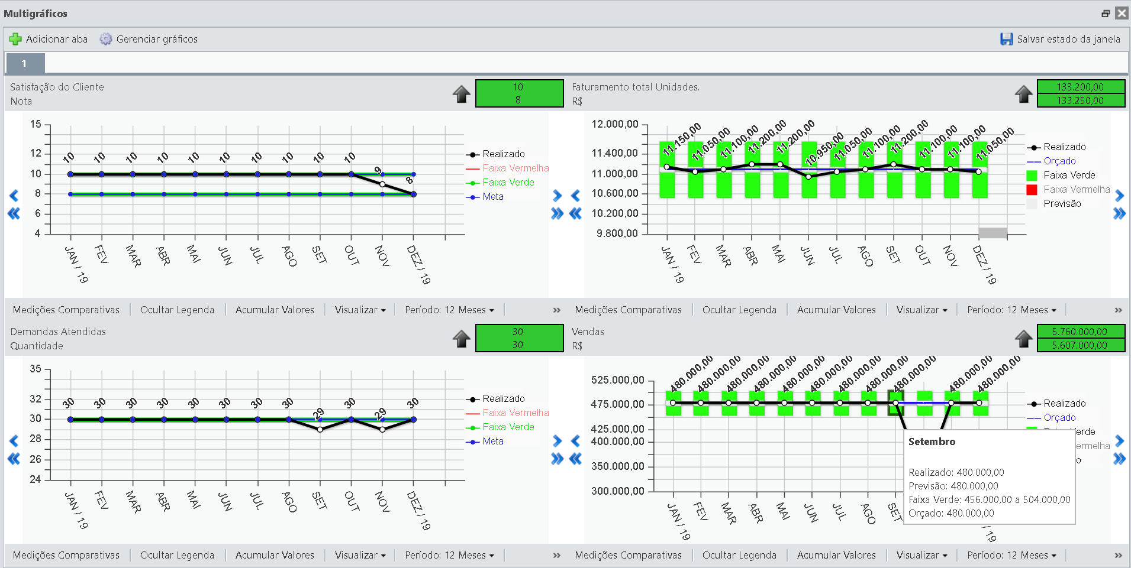The height and width of the screenshot is (568, 1131).
Task: Click double right arrow beside Faturamento chart
Action: tap(1119, 213)
